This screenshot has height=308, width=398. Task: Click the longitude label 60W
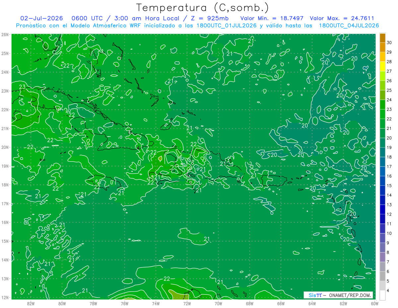pos(375,303)
